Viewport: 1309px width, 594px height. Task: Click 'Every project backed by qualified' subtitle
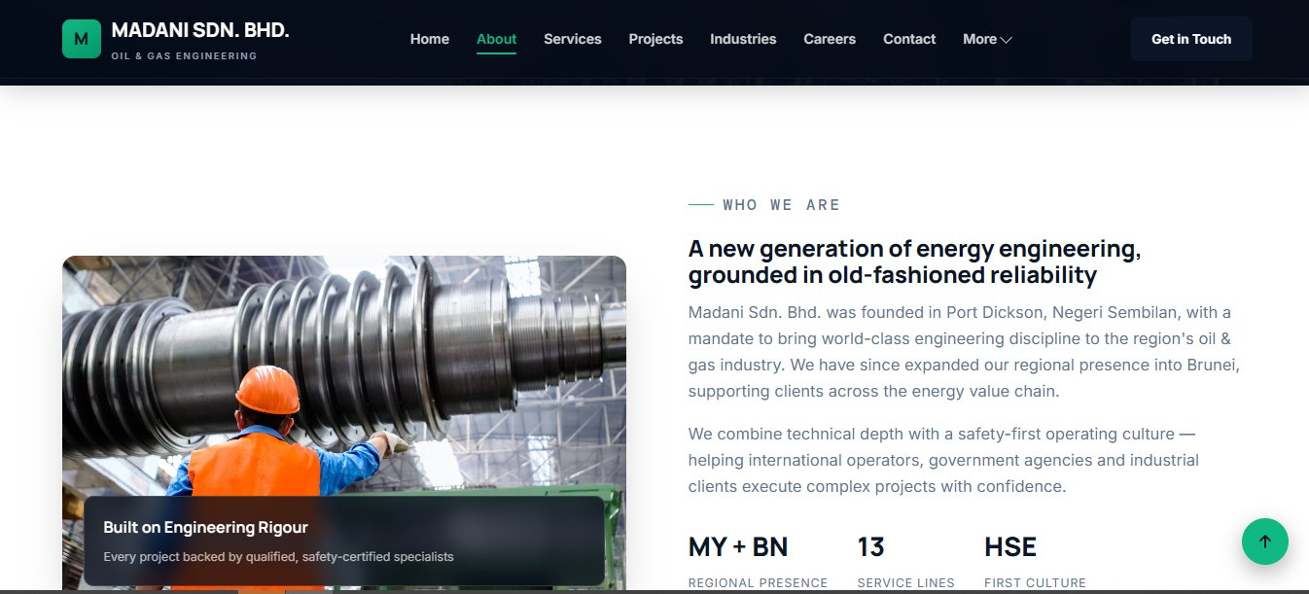(278, 557)
